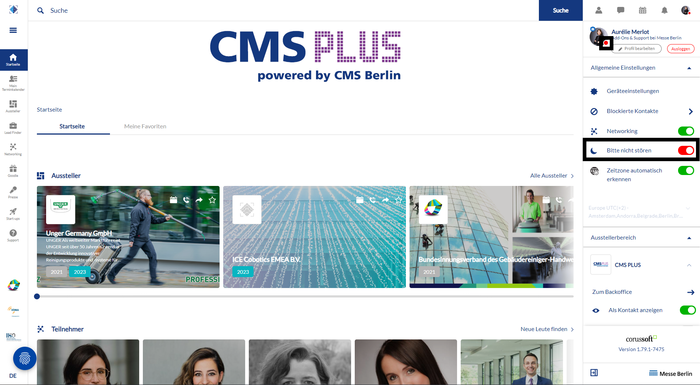
Task: Open the hamburger menu
Action: pos(13,30)
